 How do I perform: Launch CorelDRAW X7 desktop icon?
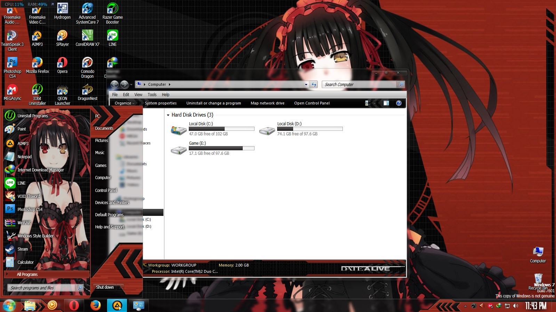tap(87, 38)
